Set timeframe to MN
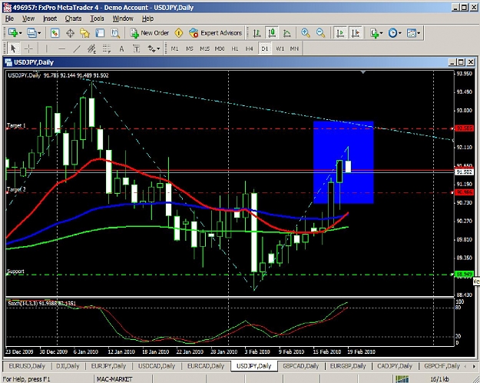Viewport: 480px width, 383px height. [294, 48]
